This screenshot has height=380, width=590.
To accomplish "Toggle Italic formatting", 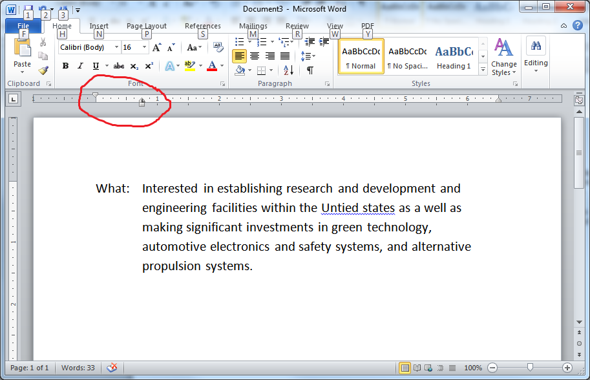I will [80, 66].
